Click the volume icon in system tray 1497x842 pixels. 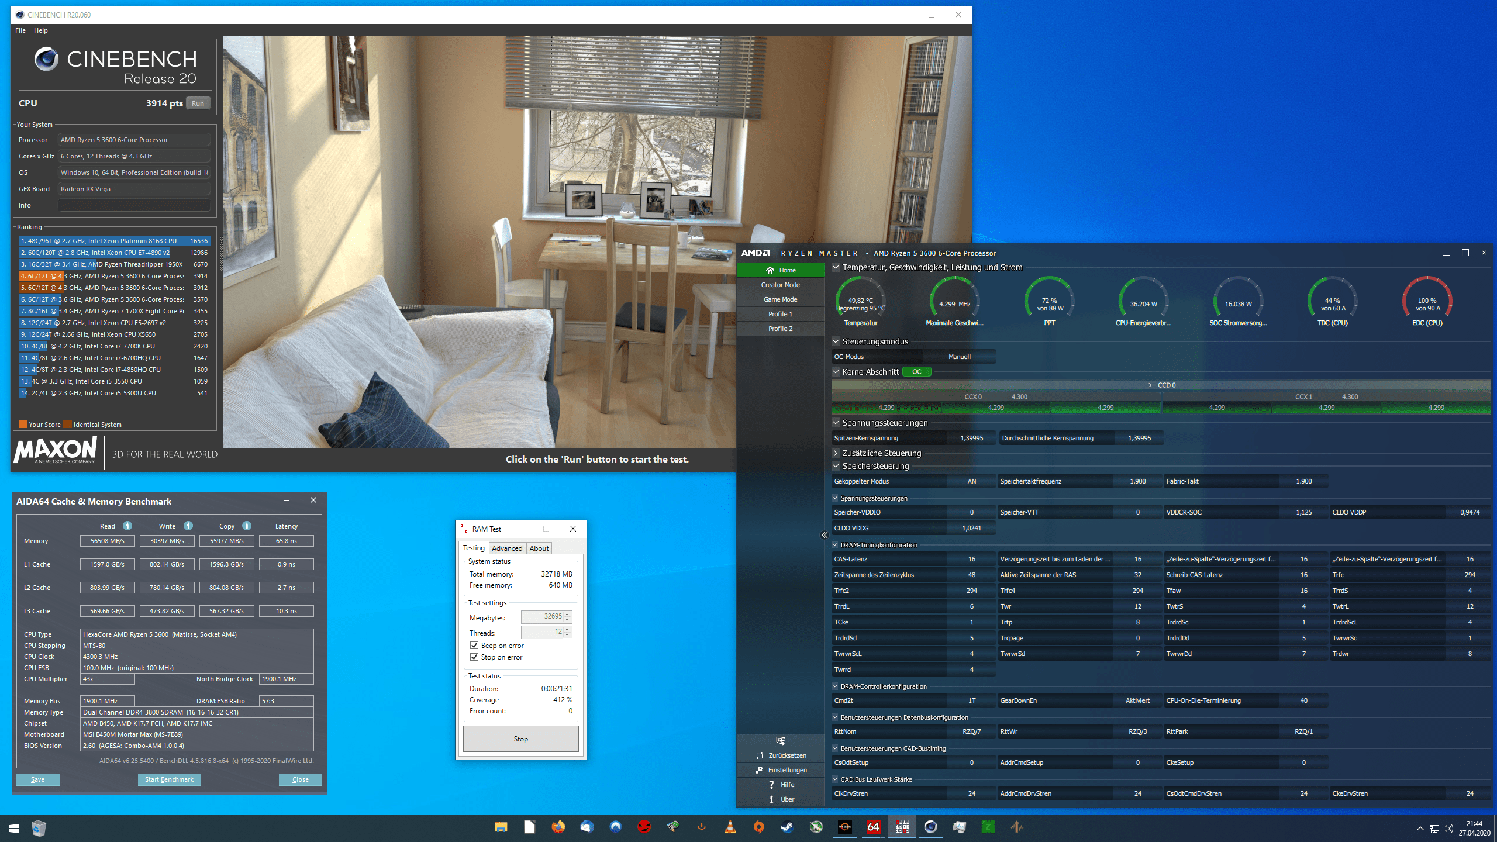point(1448,829)
